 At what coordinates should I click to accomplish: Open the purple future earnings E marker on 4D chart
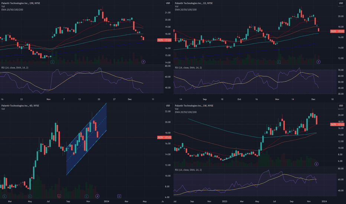pyautogui.click(x=119, y=196)
